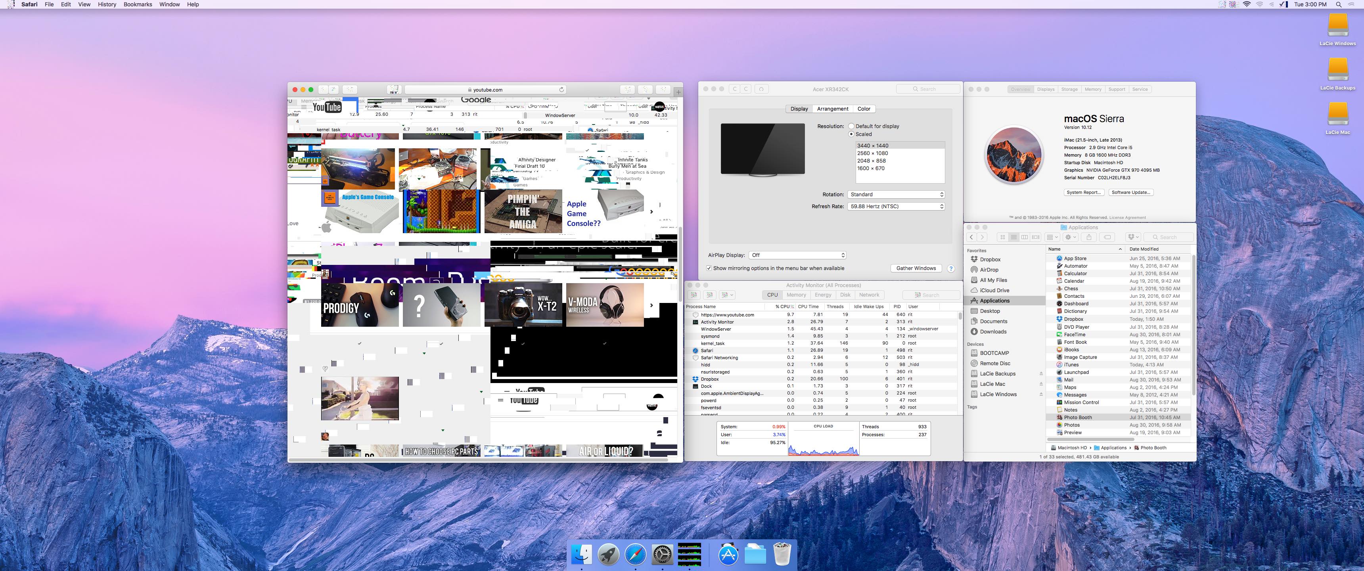Switch Finder to icon view

(x=1002, y=237)
